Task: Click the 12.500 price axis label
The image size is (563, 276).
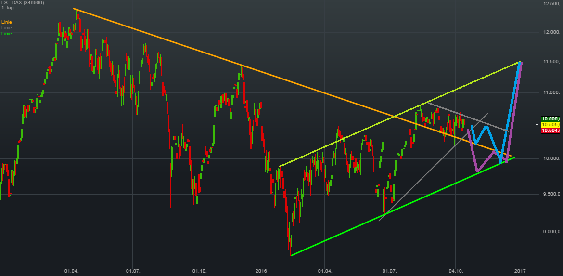Action: (x=551, y=3)
